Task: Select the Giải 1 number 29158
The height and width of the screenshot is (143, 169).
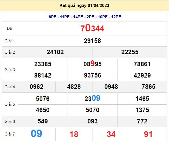Action: click(92, 41)
